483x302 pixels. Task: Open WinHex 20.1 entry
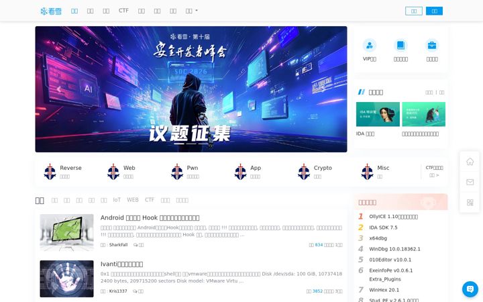click(x=384, y=290)
